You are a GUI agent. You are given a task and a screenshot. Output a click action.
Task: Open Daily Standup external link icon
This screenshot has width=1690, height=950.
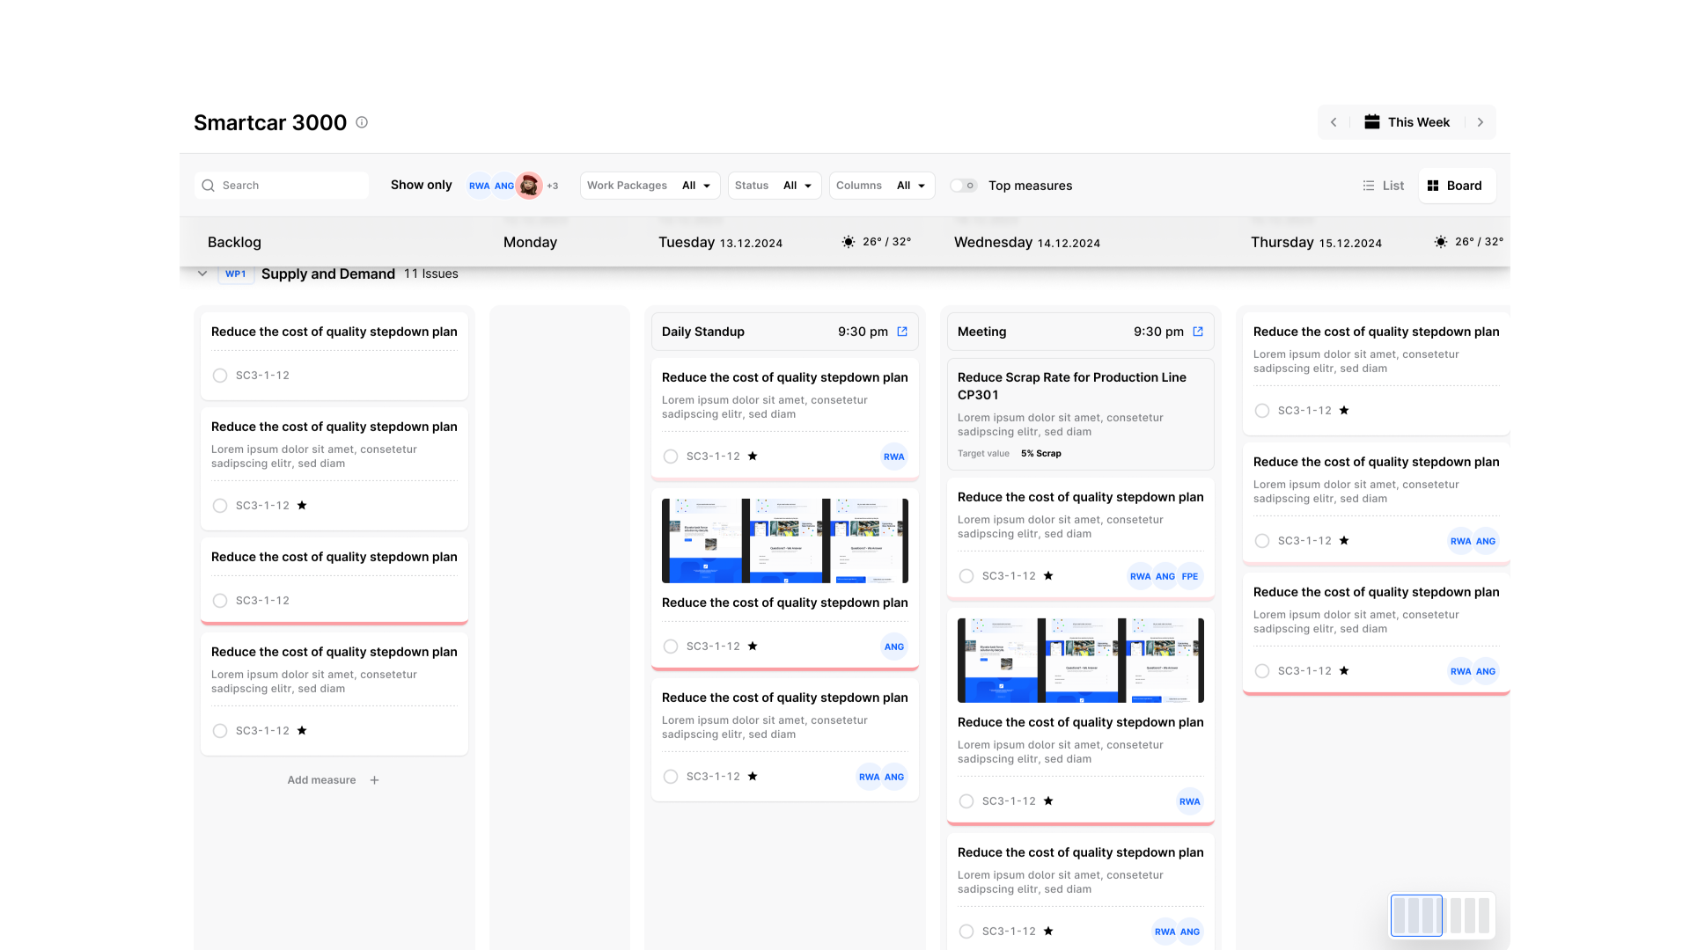(x=902, y=332)
